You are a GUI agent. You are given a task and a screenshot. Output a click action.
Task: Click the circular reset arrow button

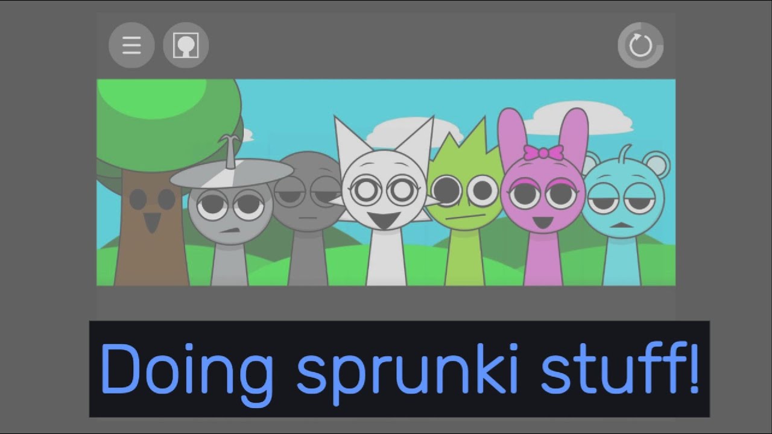[x=641, y=45]
